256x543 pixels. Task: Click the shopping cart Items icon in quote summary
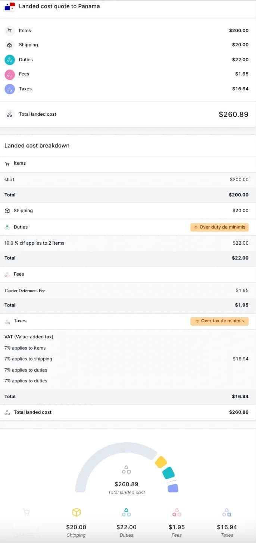[10, 31]
